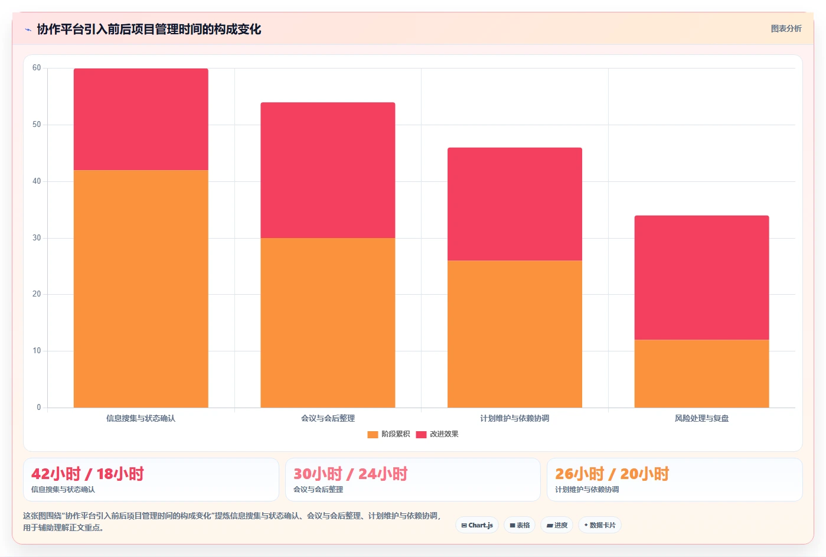Click the red bar segment for 信息搜集与状态确认
Image resolution: width=826 pixels, height=557 pixels.
point(141,119)
